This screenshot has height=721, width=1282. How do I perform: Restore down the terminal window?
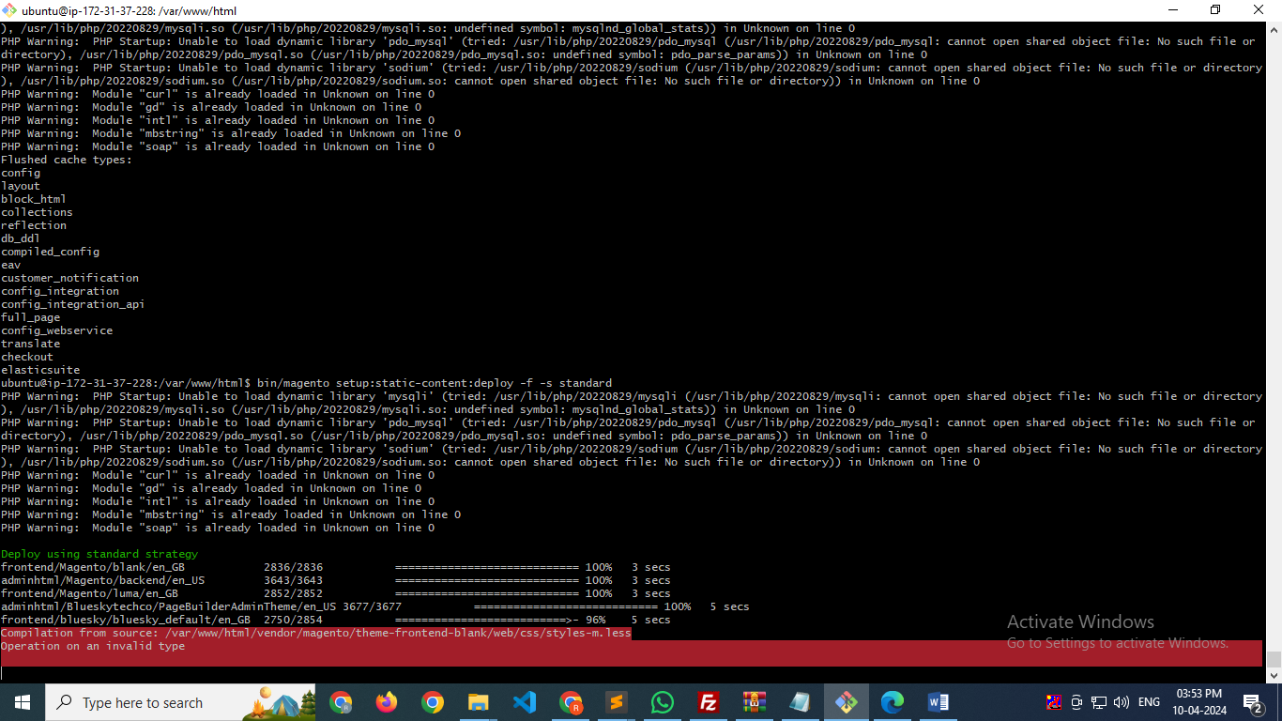[1215, 10]
